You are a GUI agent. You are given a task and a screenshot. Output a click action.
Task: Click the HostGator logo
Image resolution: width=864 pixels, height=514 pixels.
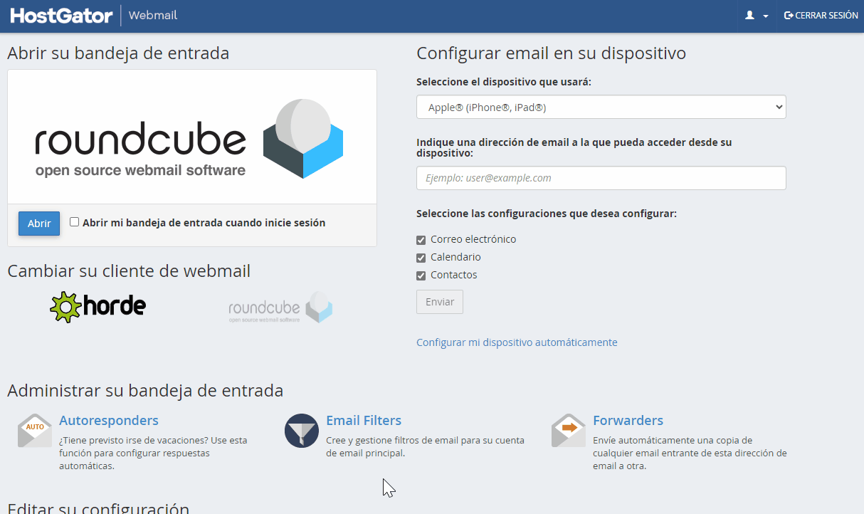pos(61,16)
